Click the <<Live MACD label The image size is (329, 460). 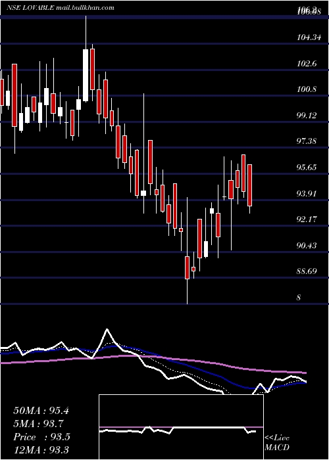coord(277,443)
